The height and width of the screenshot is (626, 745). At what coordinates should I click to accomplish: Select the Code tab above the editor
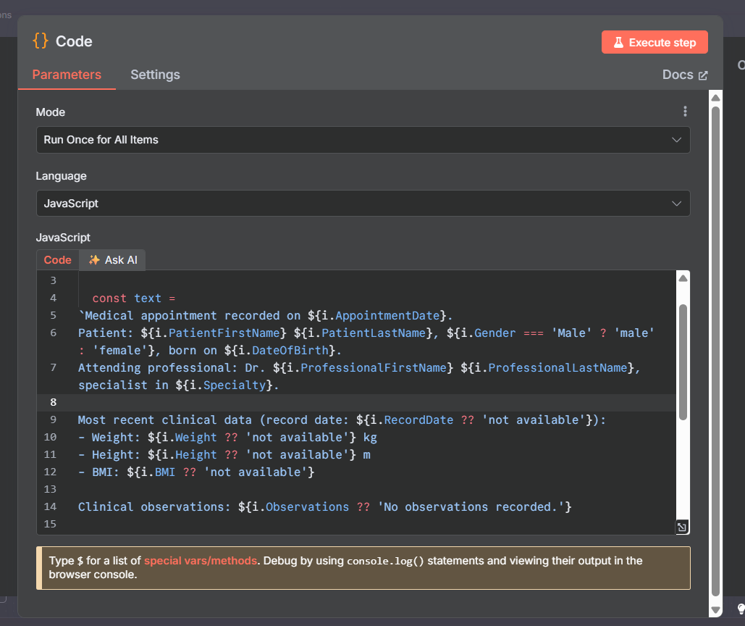point(58,260)
